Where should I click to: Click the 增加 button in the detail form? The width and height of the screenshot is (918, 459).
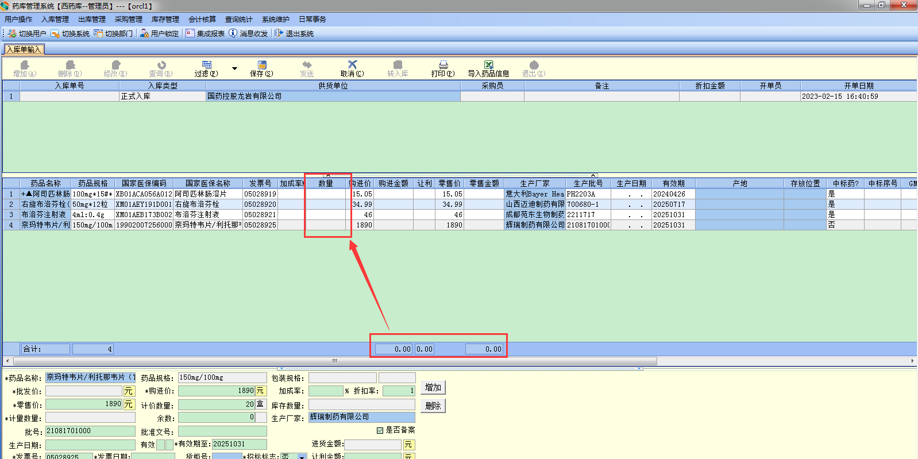(x=433, y=388)
